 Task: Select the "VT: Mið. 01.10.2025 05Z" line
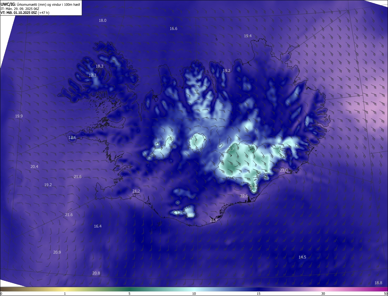18,13
